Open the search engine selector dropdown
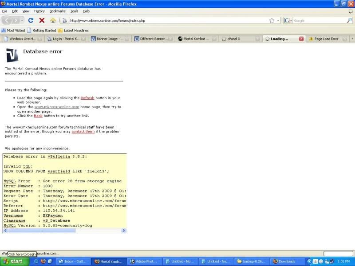The width and height of the screenshot is (355, 266). pyautogui.click(x=288, y=20)
